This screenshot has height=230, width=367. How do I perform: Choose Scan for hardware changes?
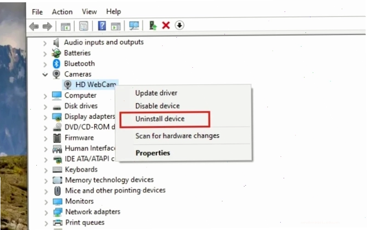177,136
